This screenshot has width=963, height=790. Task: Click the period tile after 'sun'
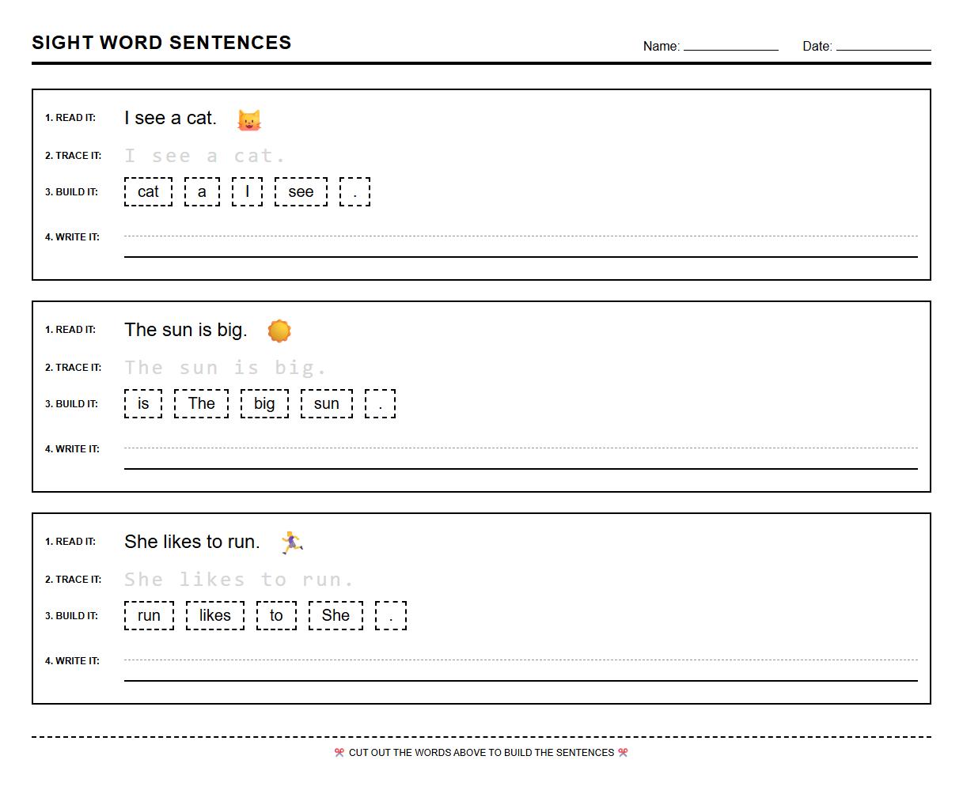point(380,403)
